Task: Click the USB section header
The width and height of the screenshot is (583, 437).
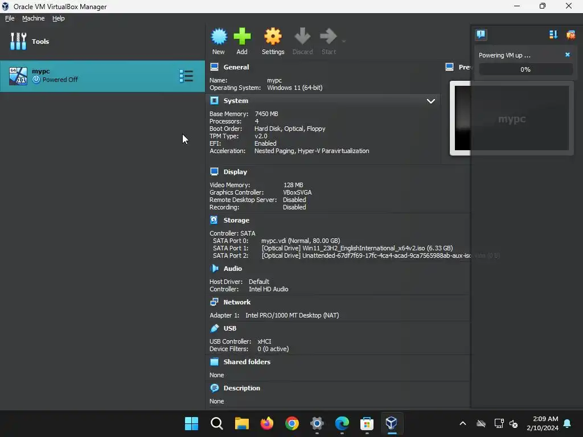Action: point(230,328)
